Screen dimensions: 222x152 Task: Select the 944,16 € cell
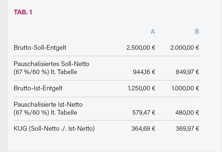click(144, 72)
